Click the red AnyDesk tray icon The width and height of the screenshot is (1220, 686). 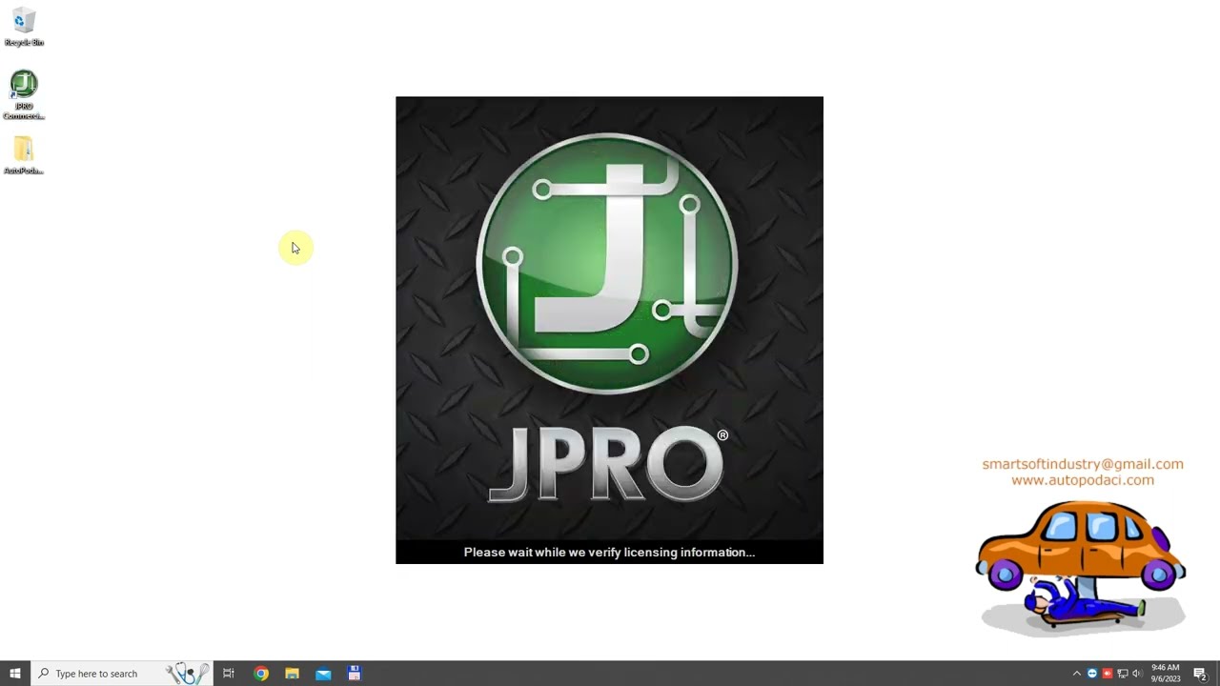[x=1108, y=674]
